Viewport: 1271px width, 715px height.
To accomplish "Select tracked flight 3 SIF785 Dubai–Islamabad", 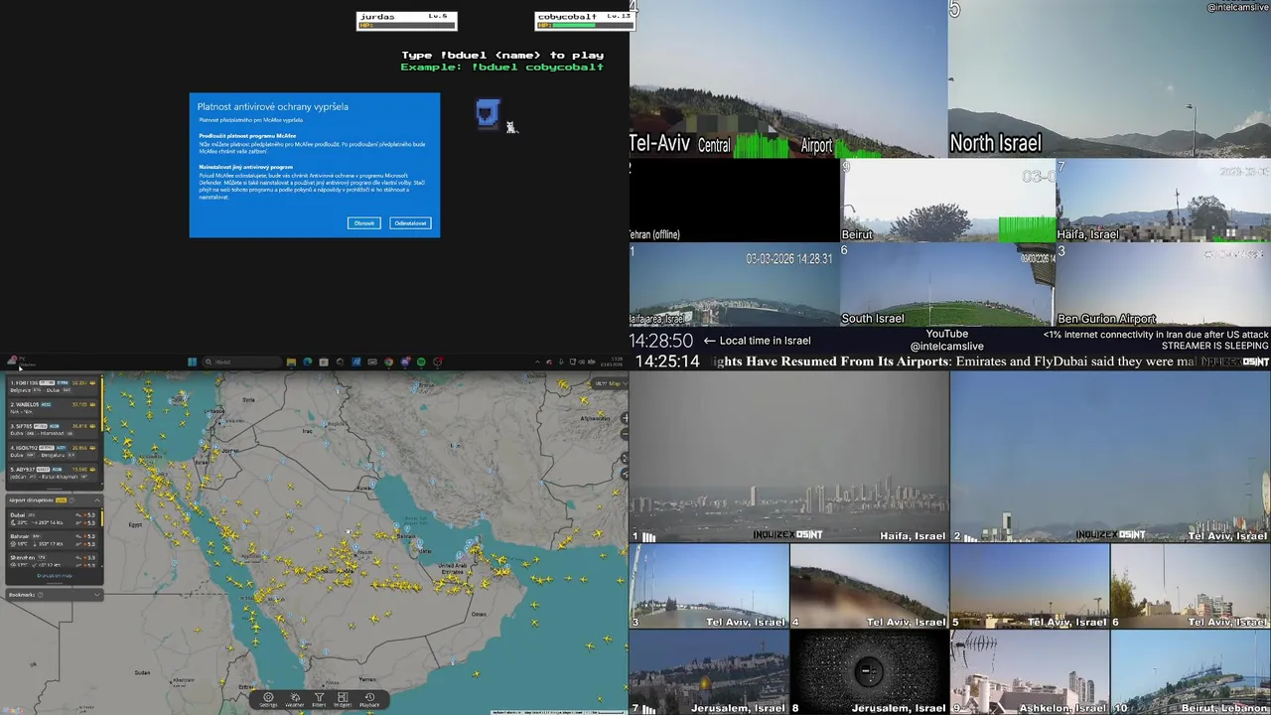I will click(x=53, y=429).
